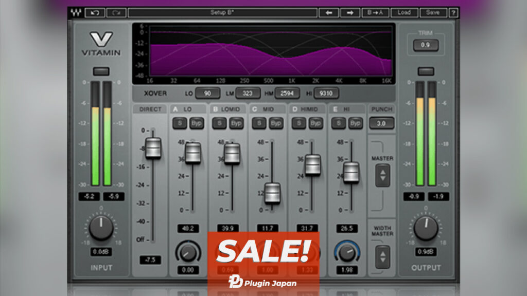
Task: Click the undo arrow icon
Action: pos(95,12)
